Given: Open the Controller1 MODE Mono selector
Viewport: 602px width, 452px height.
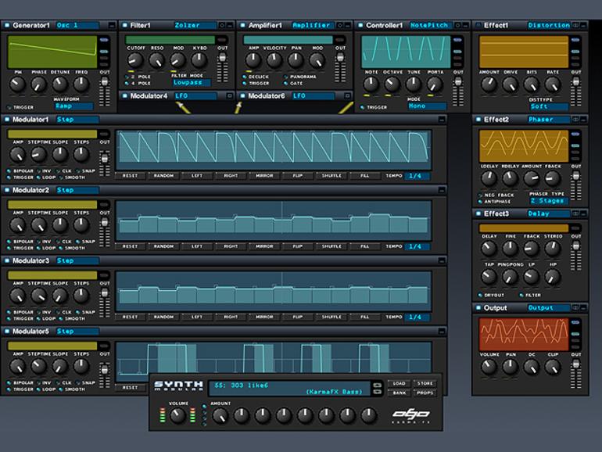Looking at the screenshot, I should (428, 106).
